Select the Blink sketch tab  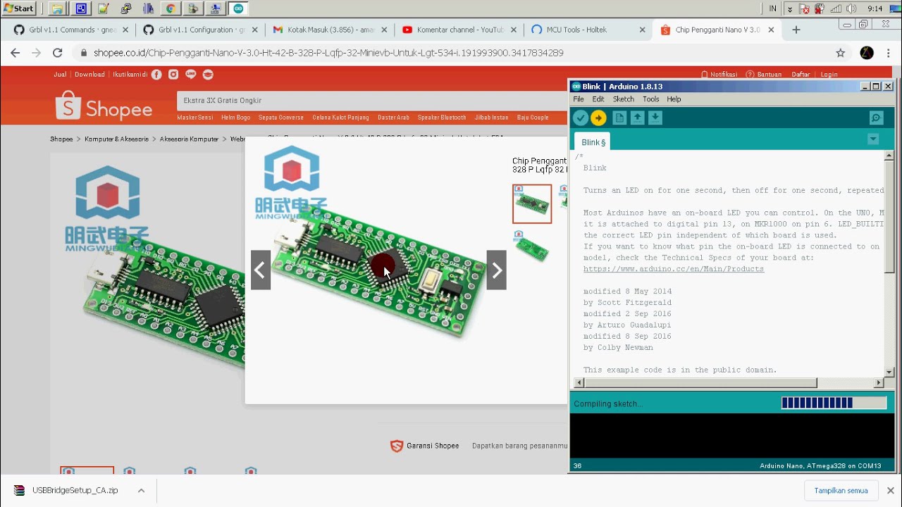pyautogui.click(x=593, y=142)
